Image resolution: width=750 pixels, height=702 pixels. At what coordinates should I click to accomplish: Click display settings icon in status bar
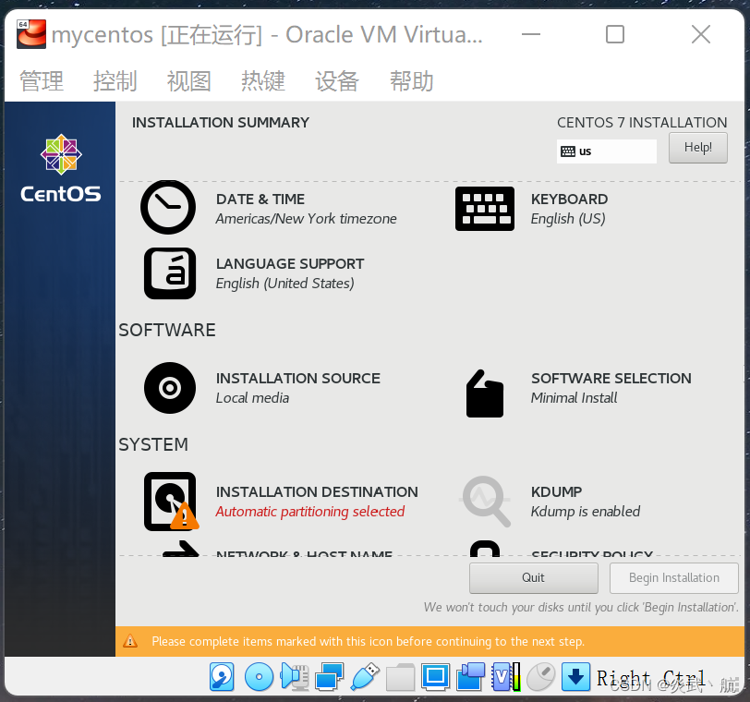point(435,677)
